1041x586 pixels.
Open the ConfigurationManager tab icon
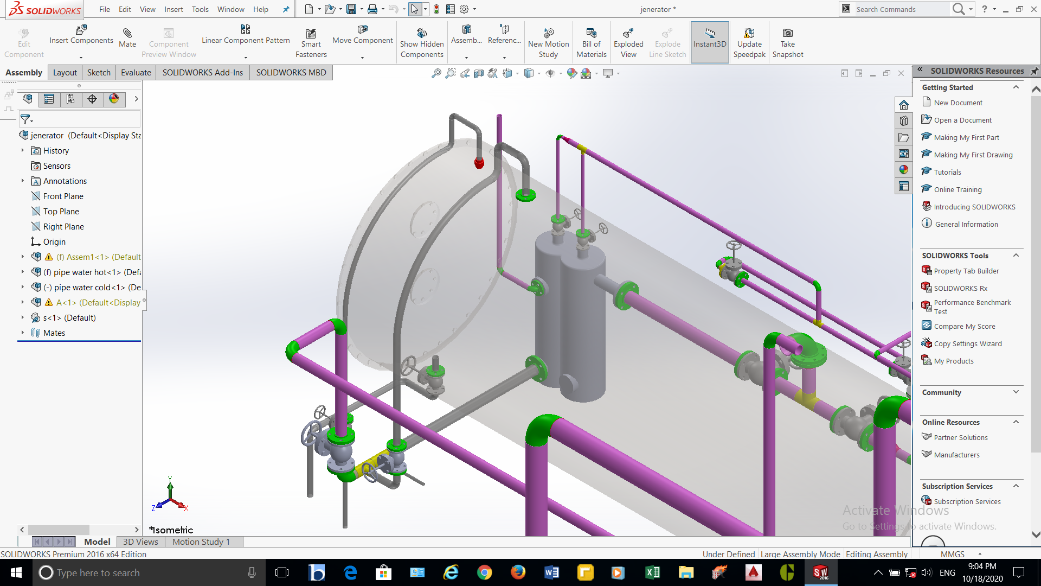coord(70,99)
